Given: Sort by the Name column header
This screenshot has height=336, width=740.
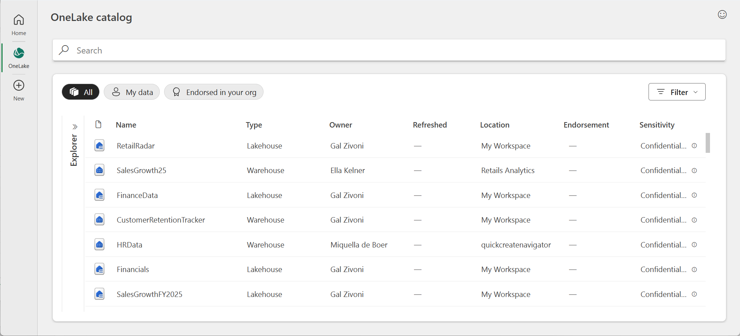Looking at the screenshot, I should [126, 125].
